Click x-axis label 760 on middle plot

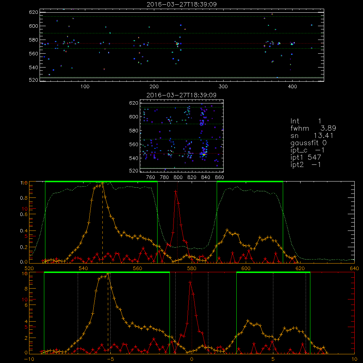point(151,178)
